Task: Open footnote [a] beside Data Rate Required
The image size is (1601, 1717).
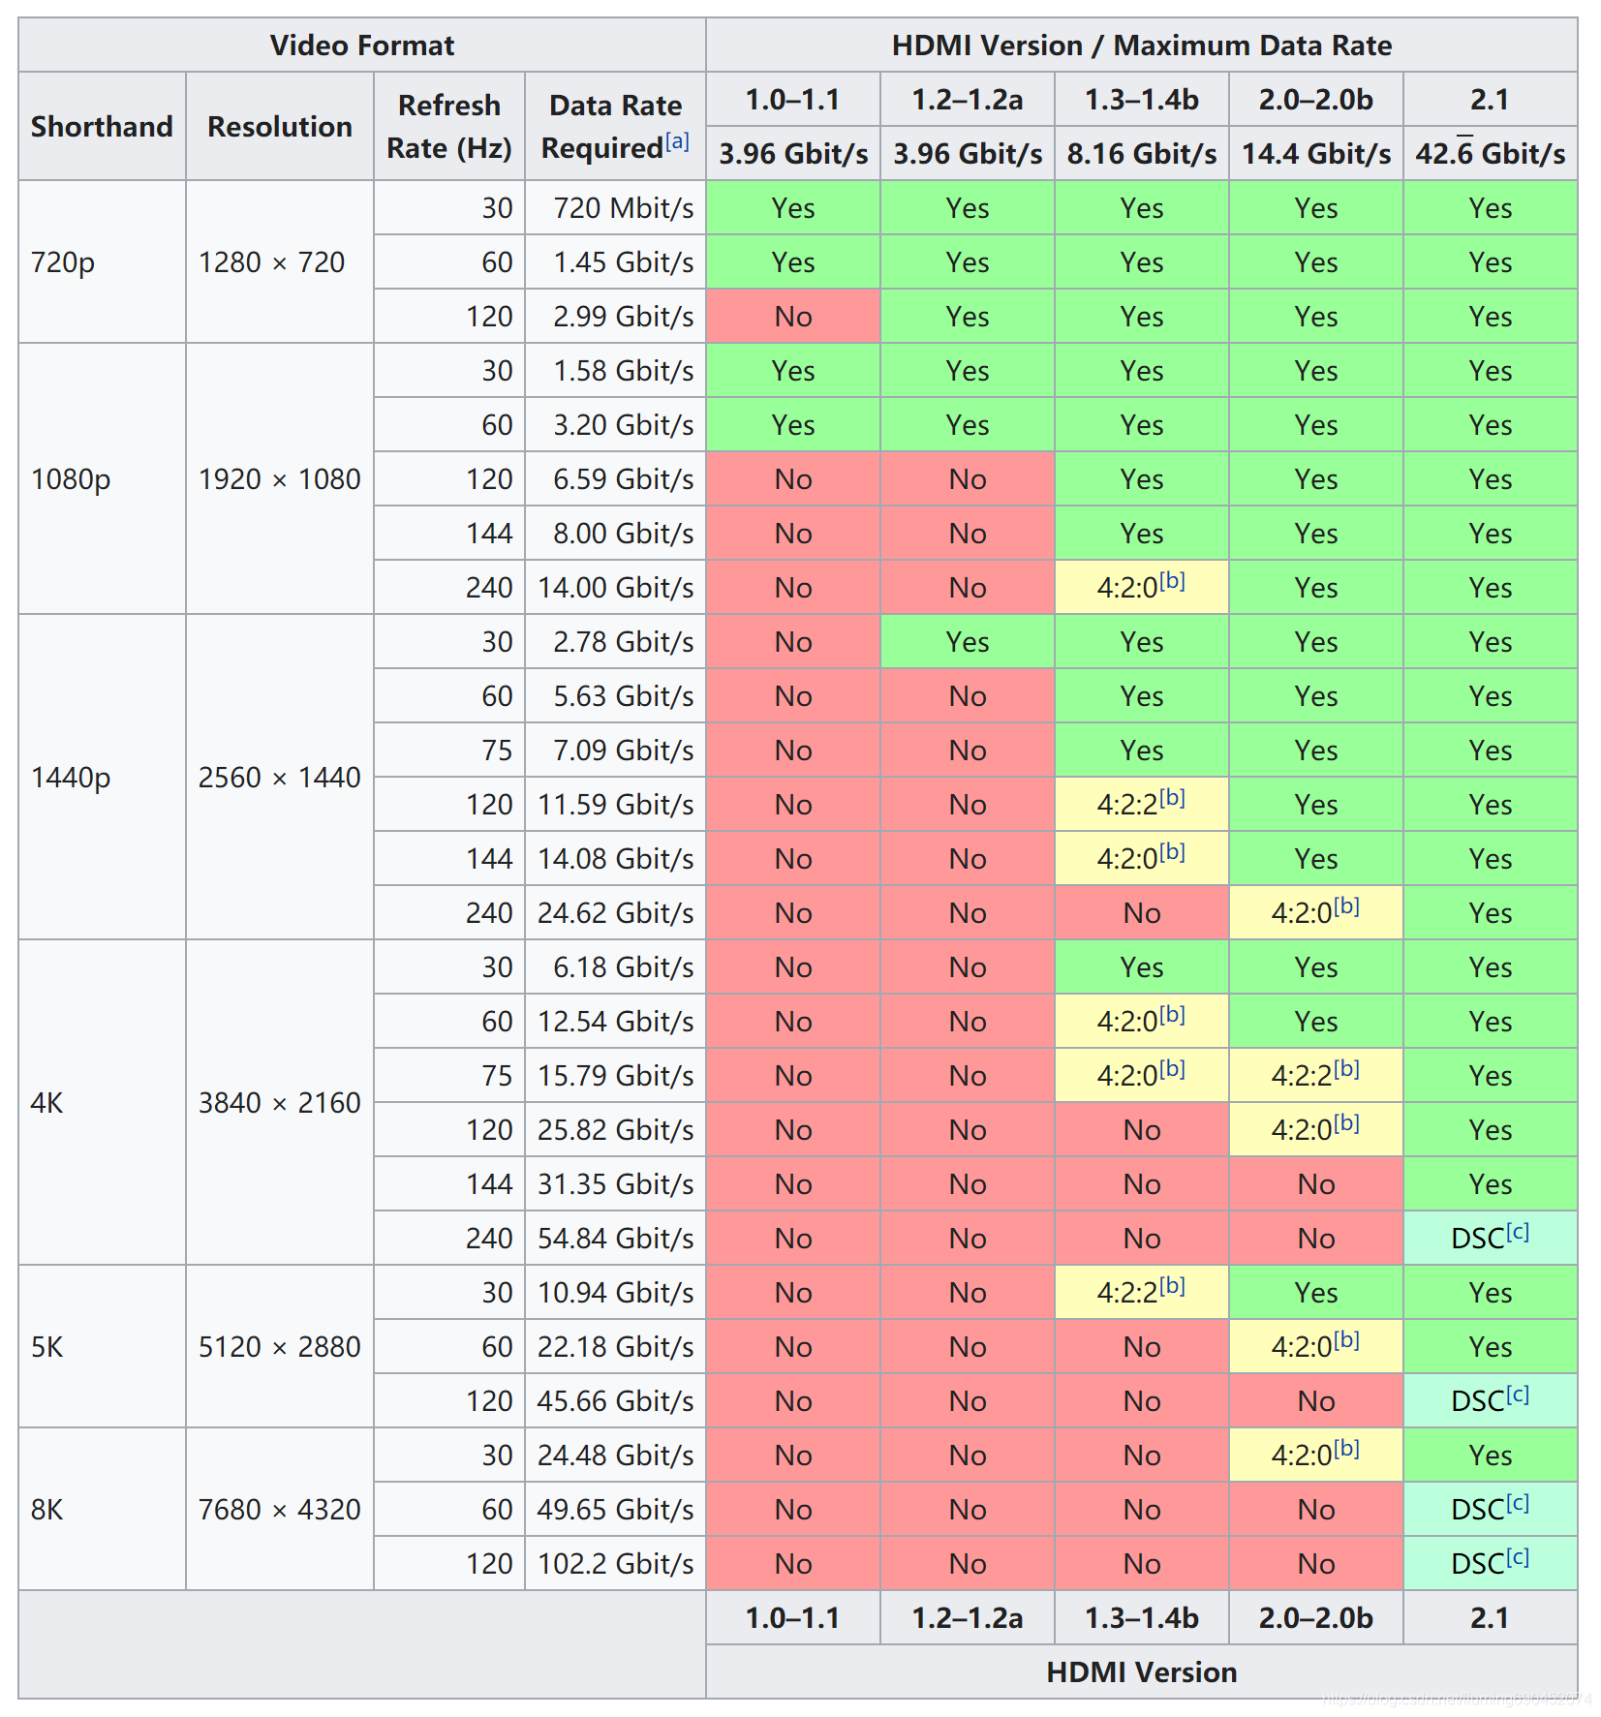Action: (x=677, y=141)
